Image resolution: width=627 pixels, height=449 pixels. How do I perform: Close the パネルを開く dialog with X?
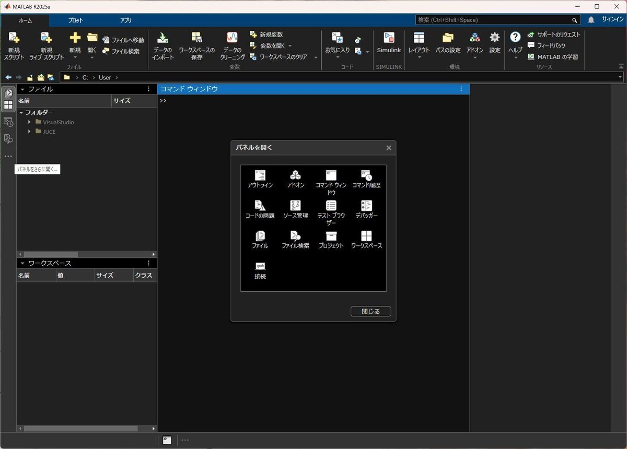[389, 148]
